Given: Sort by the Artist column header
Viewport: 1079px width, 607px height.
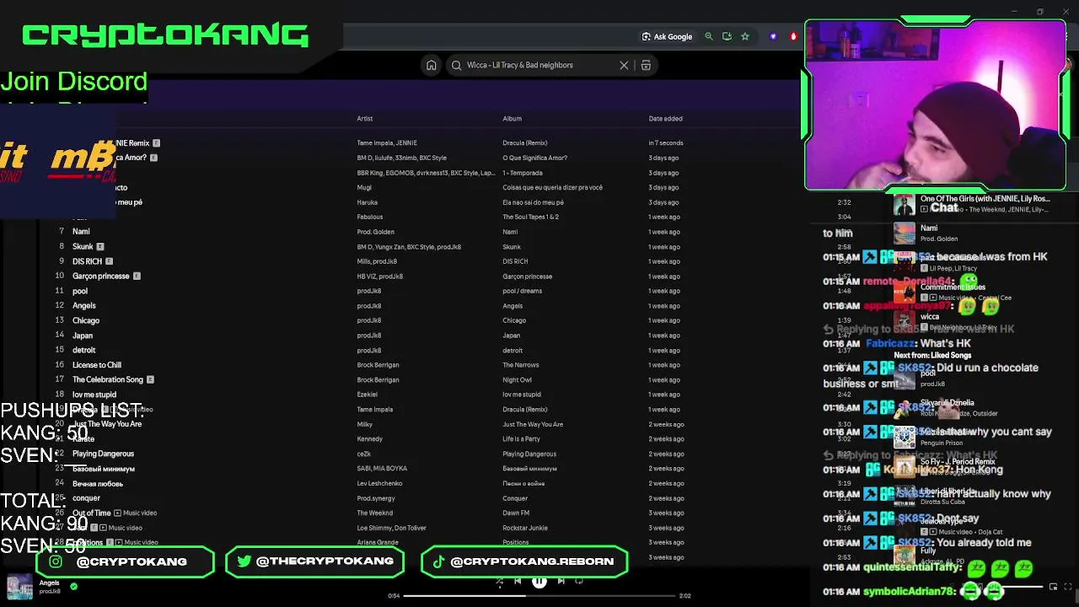Looking at the screenshot, I should (x=364, y=119).
